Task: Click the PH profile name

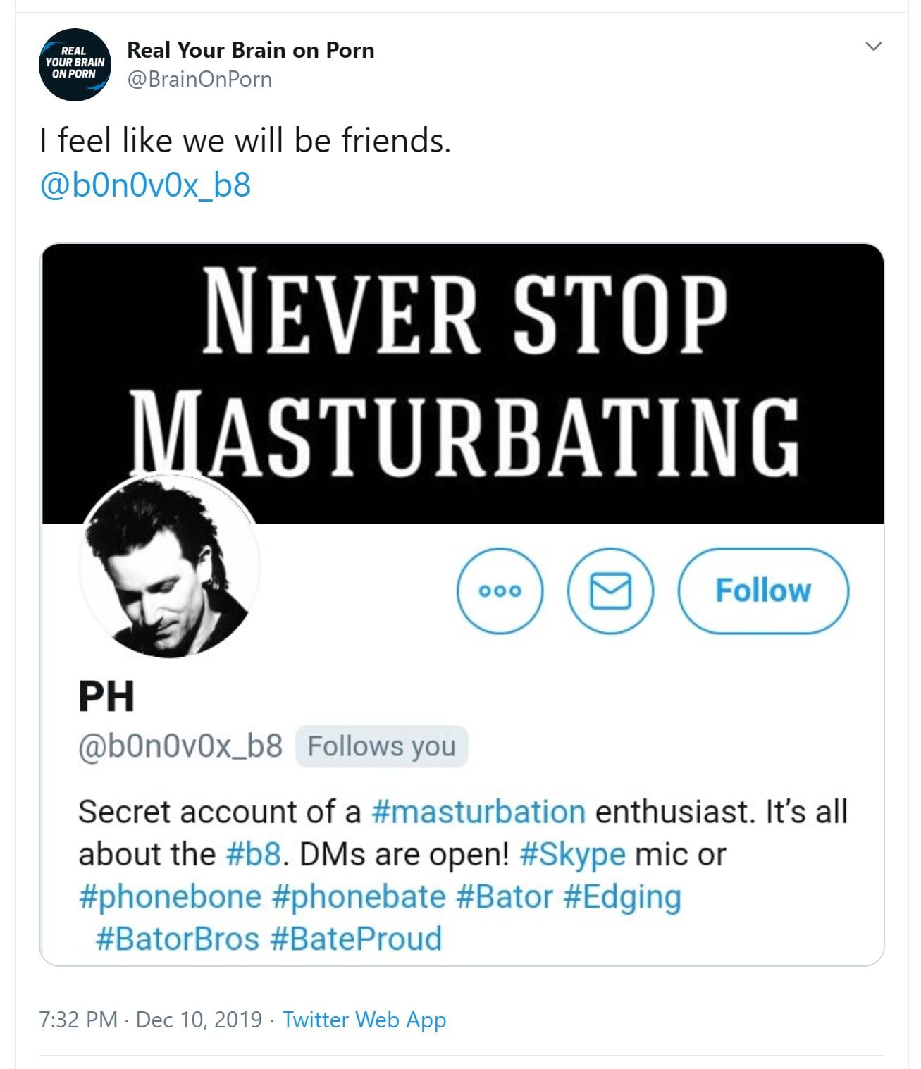Action: [106, 696]
